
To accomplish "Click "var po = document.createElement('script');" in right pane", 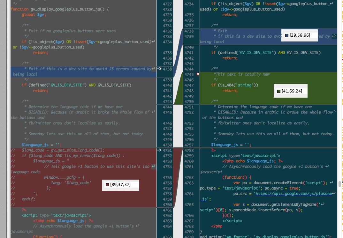I will (x=280, y=183).
